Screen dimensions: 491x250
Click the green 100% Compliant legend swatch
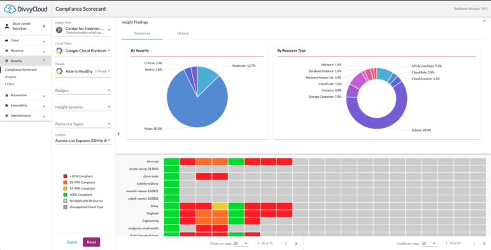[x=65, y=195]
